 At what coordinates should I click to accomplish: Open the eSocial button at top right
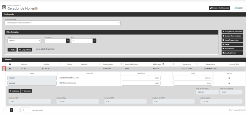[x=238, y=8]
